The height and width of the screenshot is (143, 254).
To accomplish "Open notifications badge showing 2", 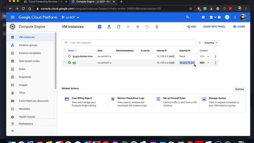I will (x=227, y=17).
